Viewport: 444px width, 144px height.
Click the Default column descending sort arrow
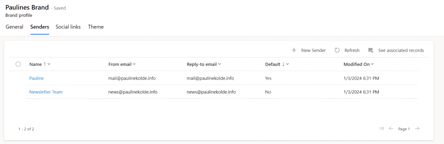(283, 64)
